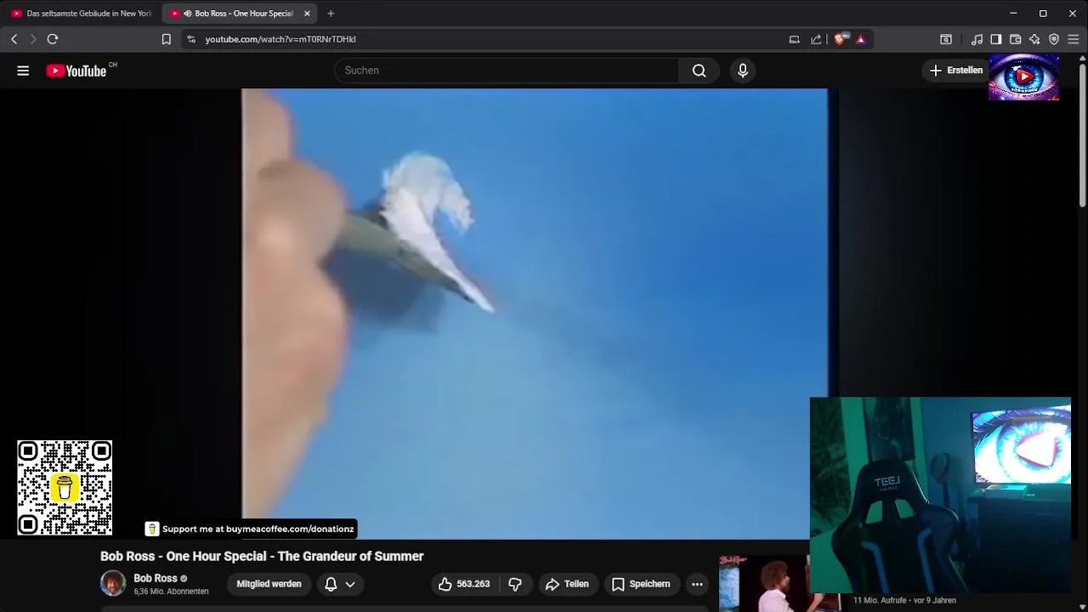
Task: Like the video with thumbs up
Action: 464,584
